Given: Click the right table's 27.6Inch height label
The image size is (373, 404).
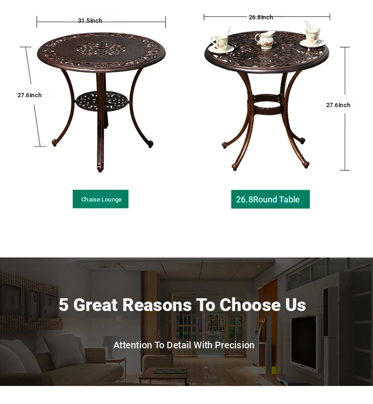Looking at the screenshot, I should point(338,105).
